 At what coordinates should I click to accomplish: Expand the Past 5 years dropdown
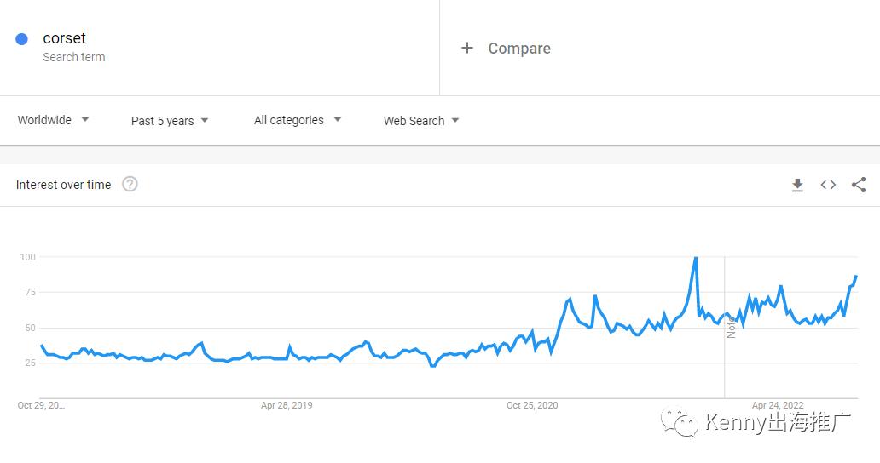click(170, 121)
